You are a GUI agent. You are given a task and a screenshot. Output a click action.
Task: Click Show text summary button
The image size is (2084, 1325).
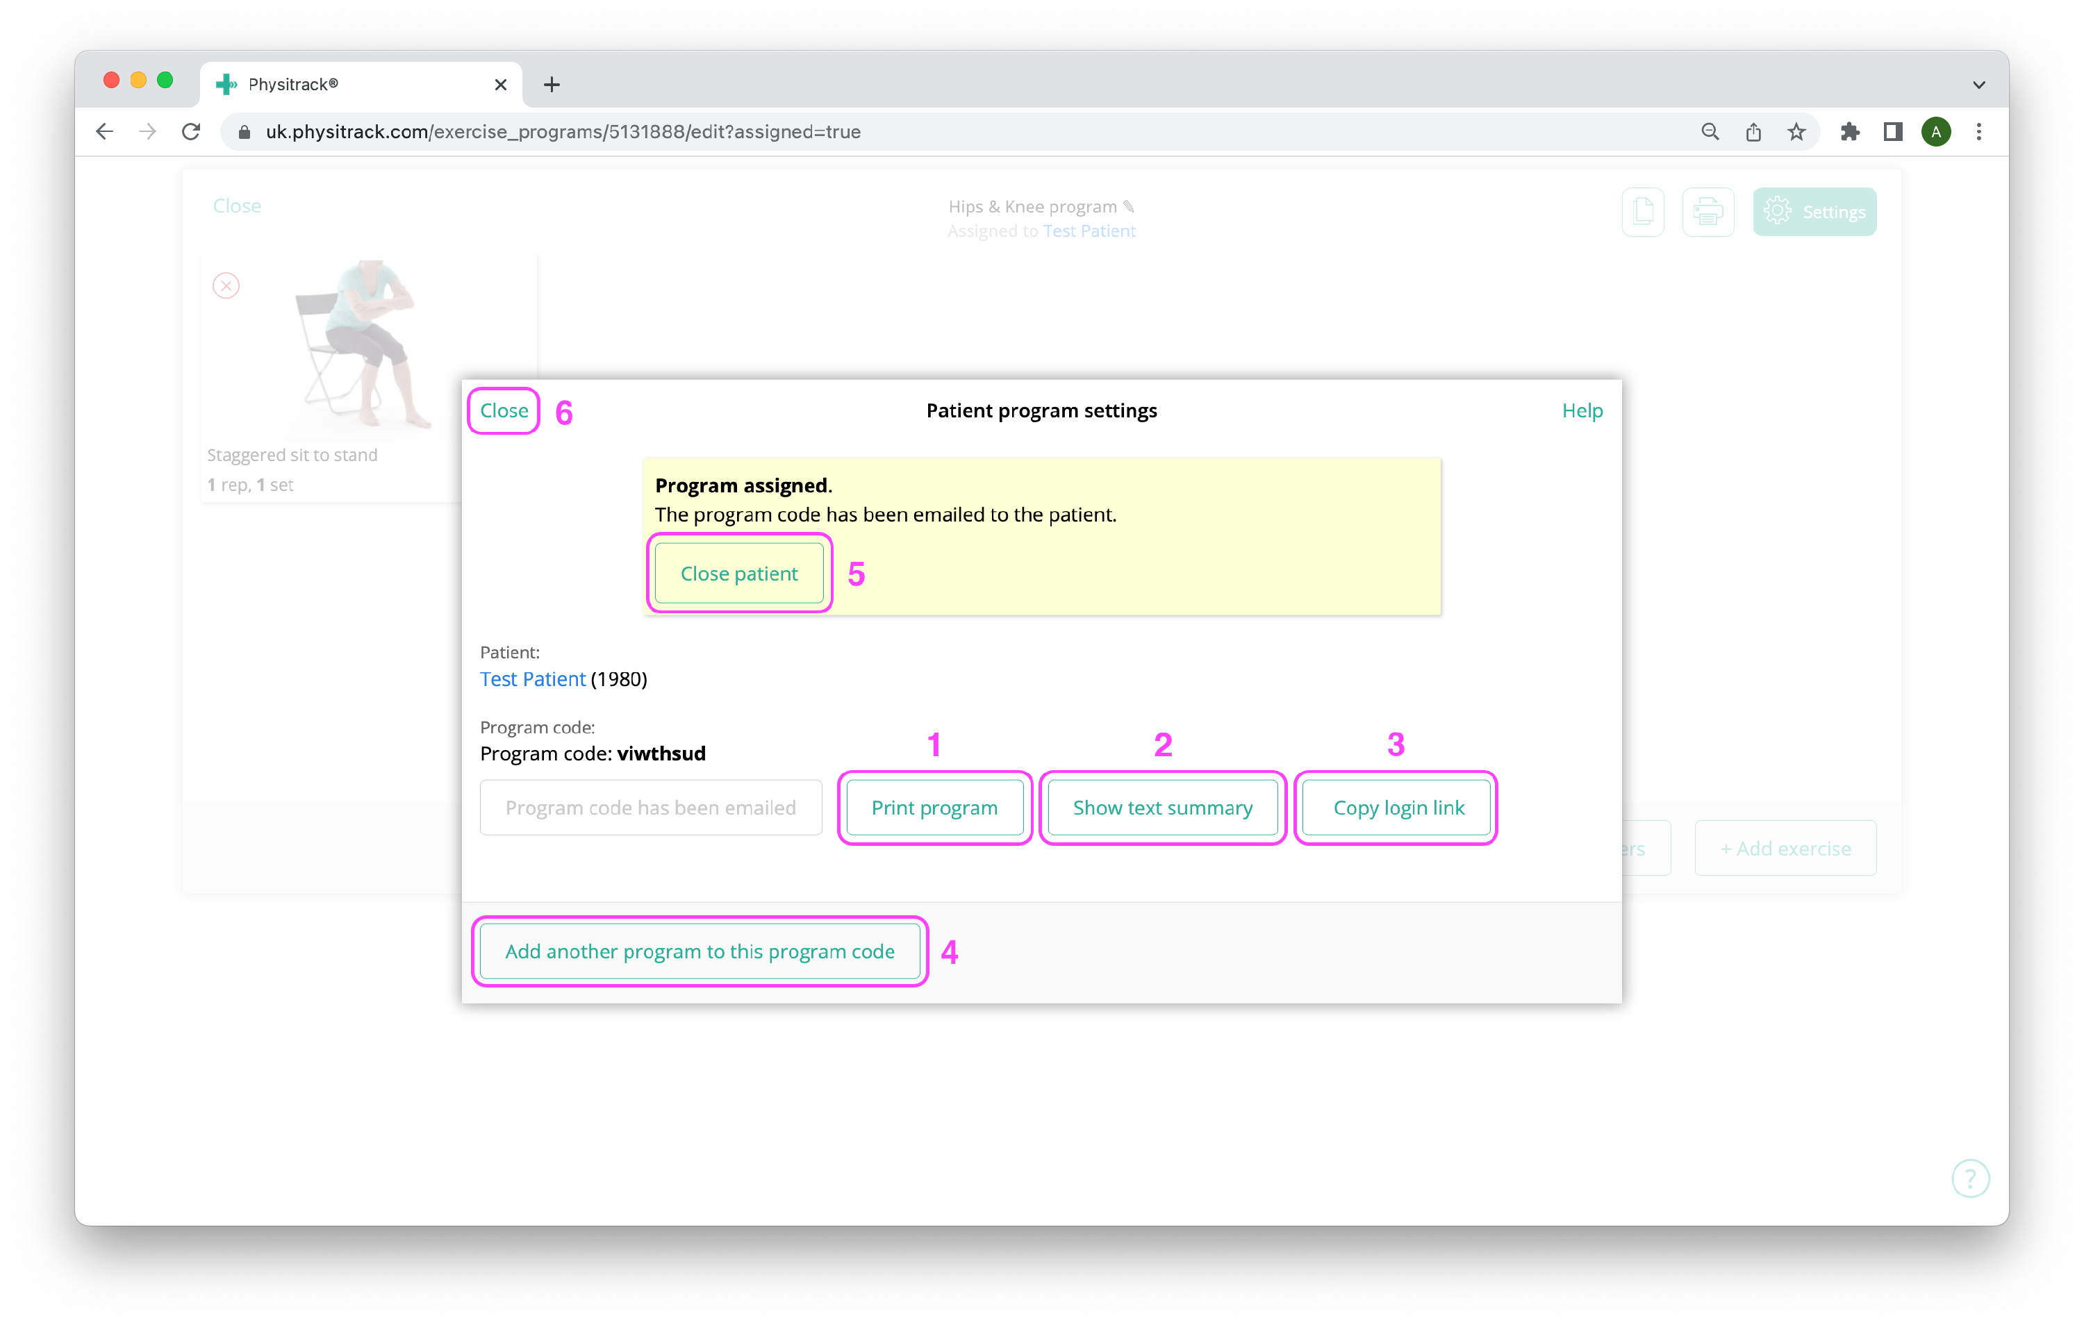(x=1162, y=806)
